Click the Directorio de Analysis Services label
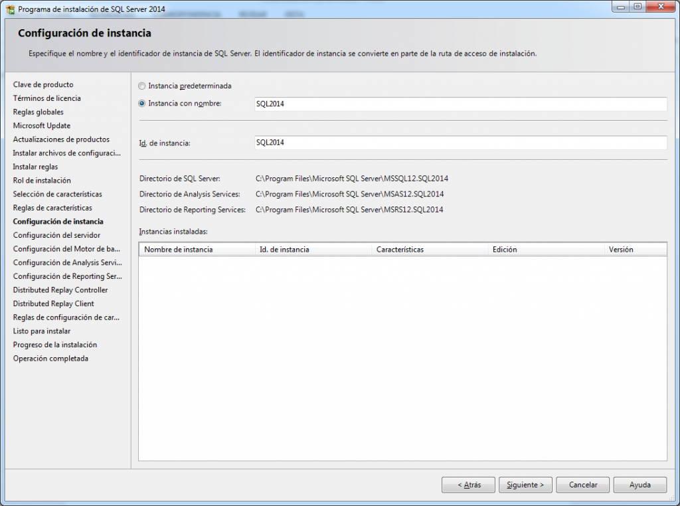Image resolution: width=680 pixels, height=506 pixels. pyautogui.click(x=189, y=195)
